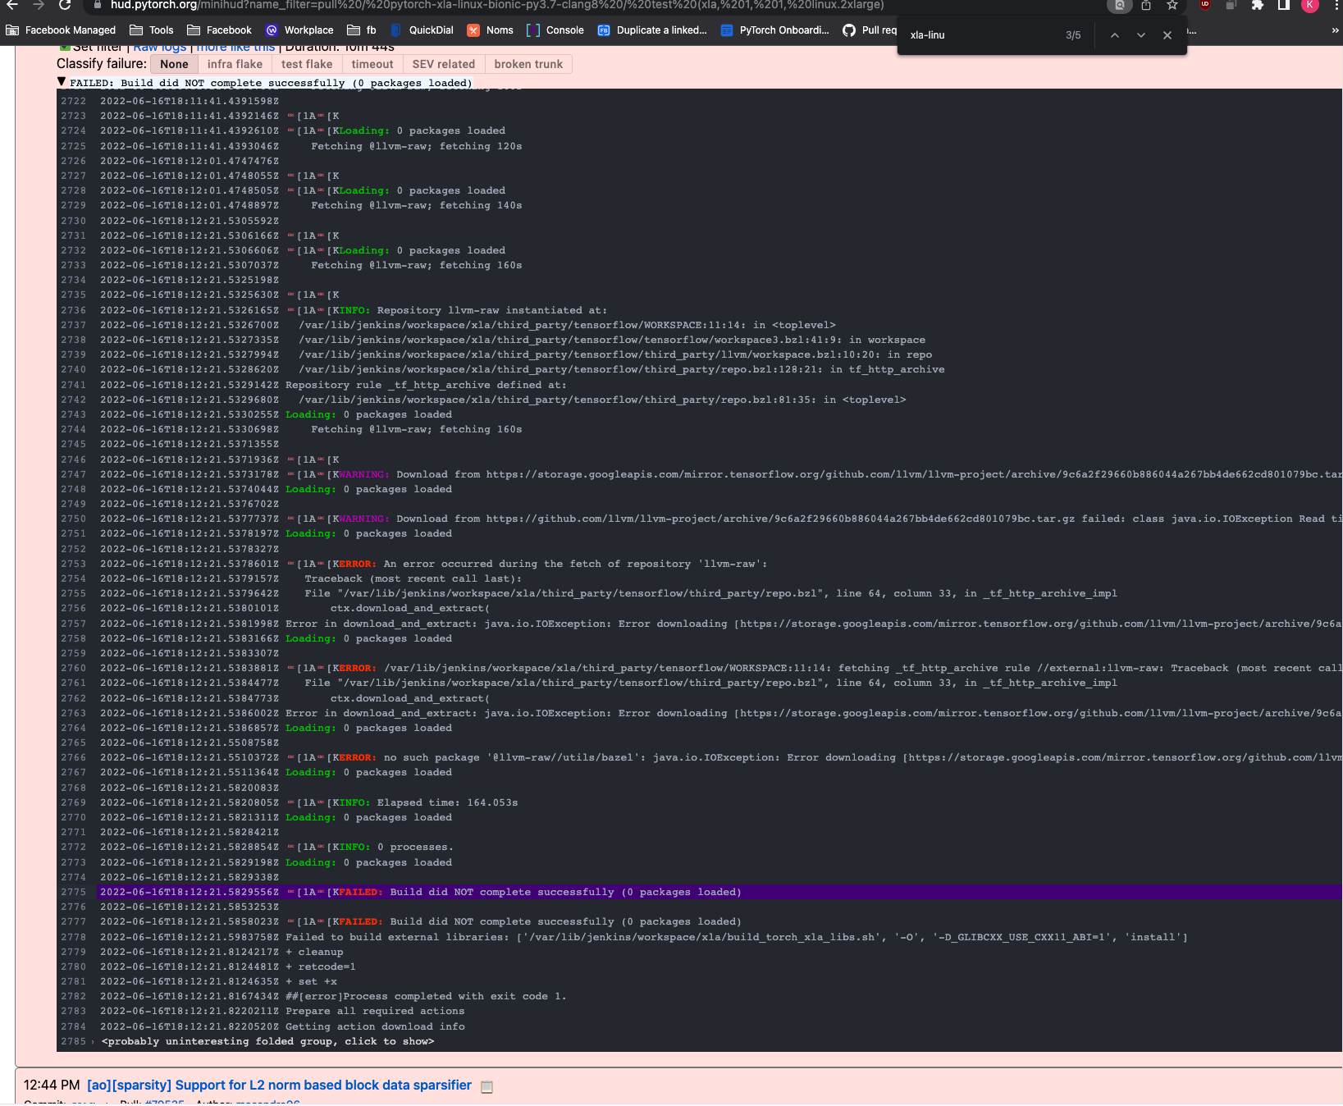This screenshot has height=1106, width=1343.
Task: Copy commit info via clipboard icon beside sparsifier title
Action: [486, 1086]
